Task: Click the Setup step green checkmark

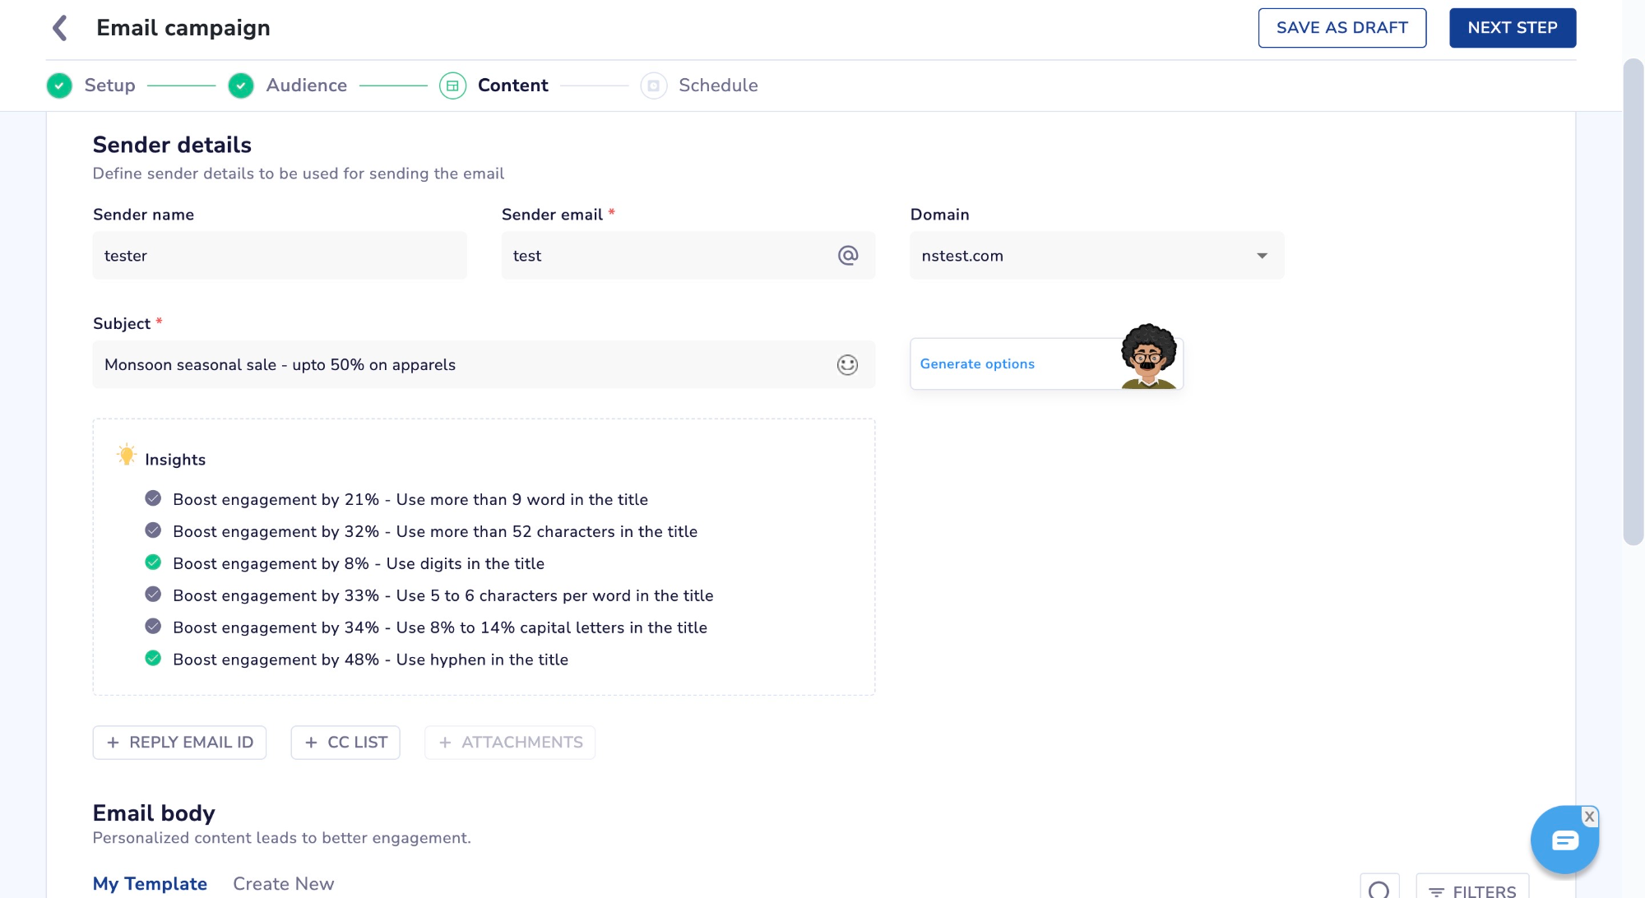Action: [59, 86]
